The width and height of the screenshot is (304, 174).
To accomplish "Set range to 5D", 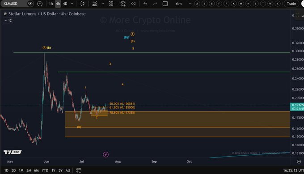I will (13, 170).
